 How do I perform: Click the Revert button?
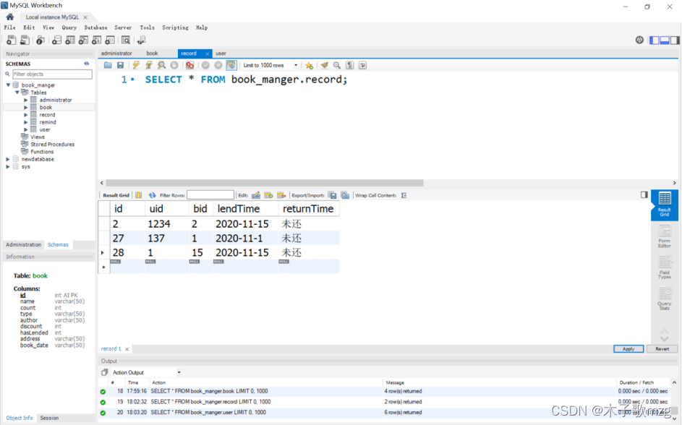(662, 349)
